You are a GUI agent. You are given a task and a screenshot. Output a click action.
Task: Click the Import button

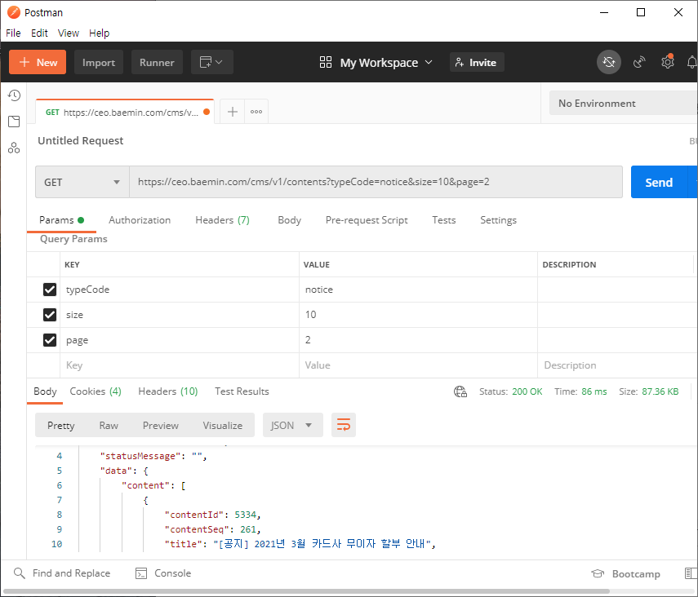[99, 62]
